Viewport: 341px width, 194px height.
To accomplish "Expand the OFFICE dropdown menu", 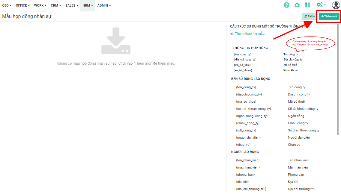I will [23, 5].
